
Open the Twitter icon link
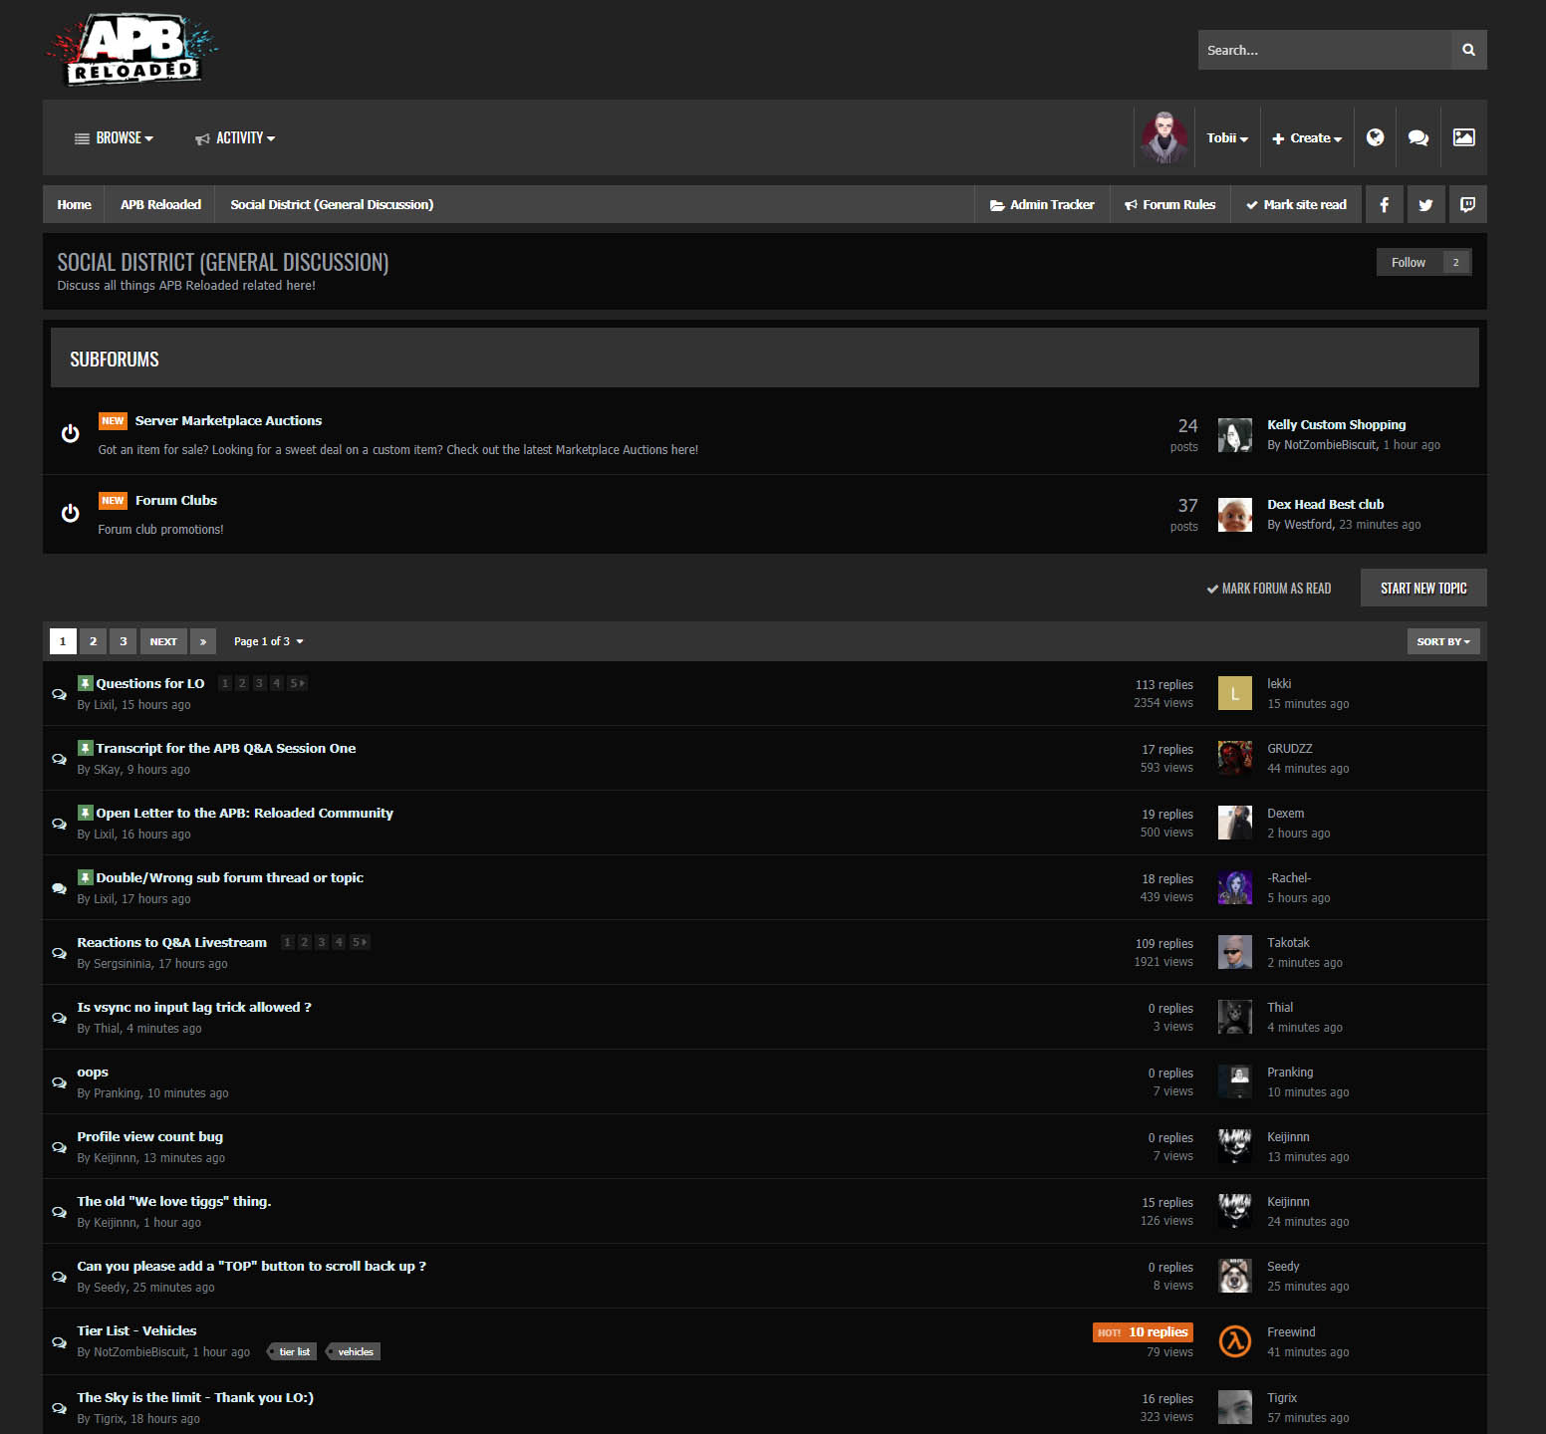tap(1425, 204)
